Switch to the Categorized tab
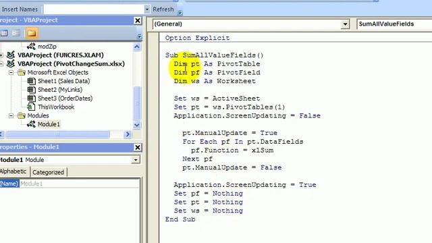This screenshot has height=243, width=432. tap(48, 172)
